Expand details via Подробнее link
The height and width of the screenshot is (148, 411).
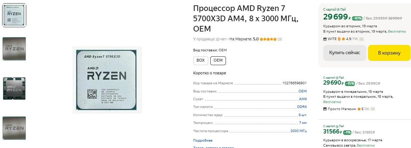[200, 140]
